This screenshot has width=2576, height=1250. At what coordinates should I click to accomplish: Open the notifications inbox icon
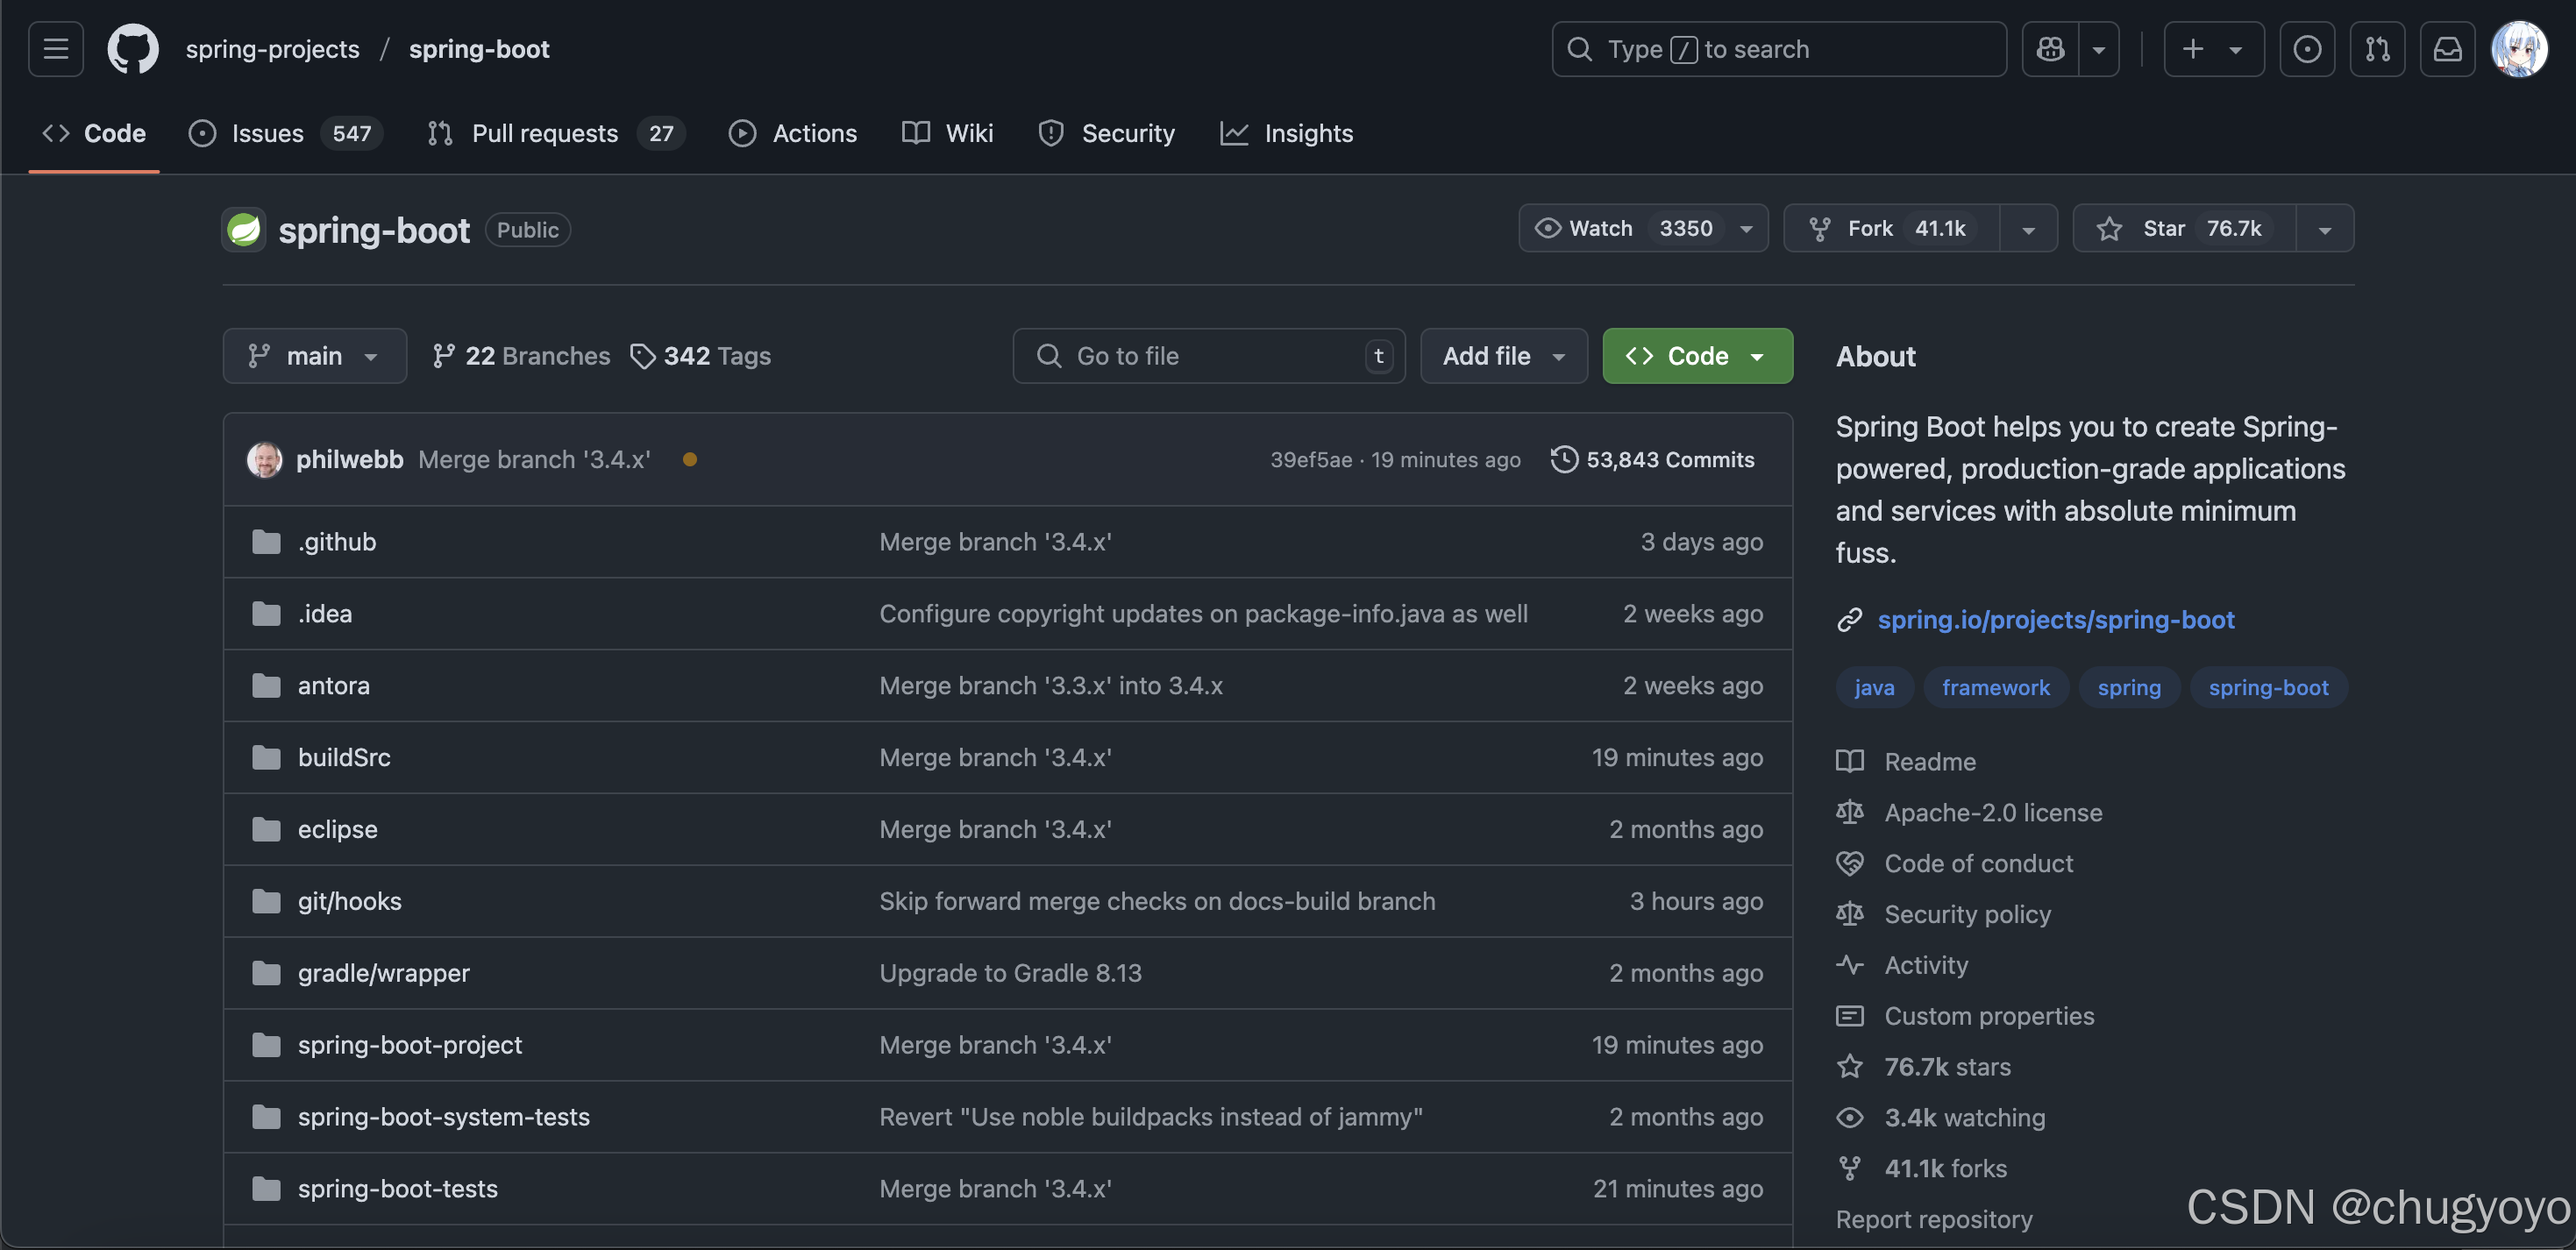[2447, 49]
